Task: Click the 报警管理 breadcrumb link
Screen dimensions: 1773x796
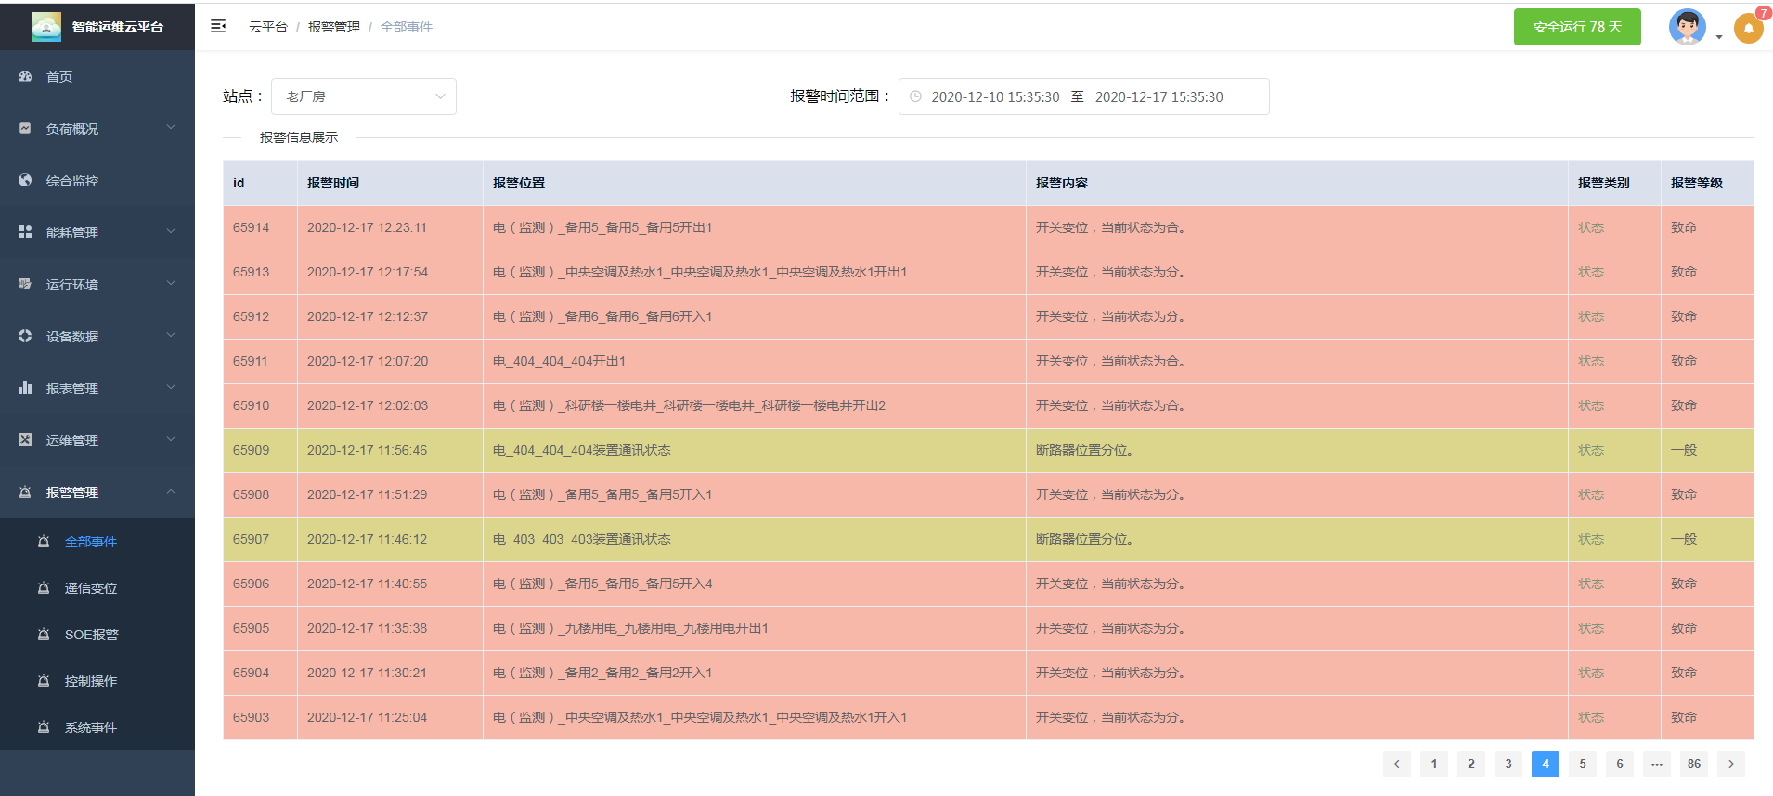Action: coord(333,27)
